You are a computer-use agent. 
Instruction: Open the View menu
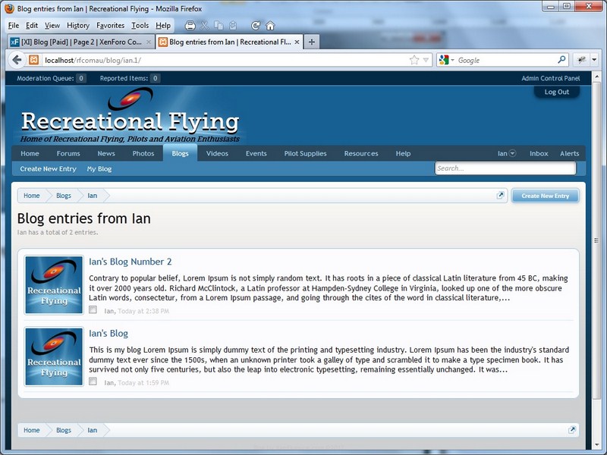pos(52,26)
